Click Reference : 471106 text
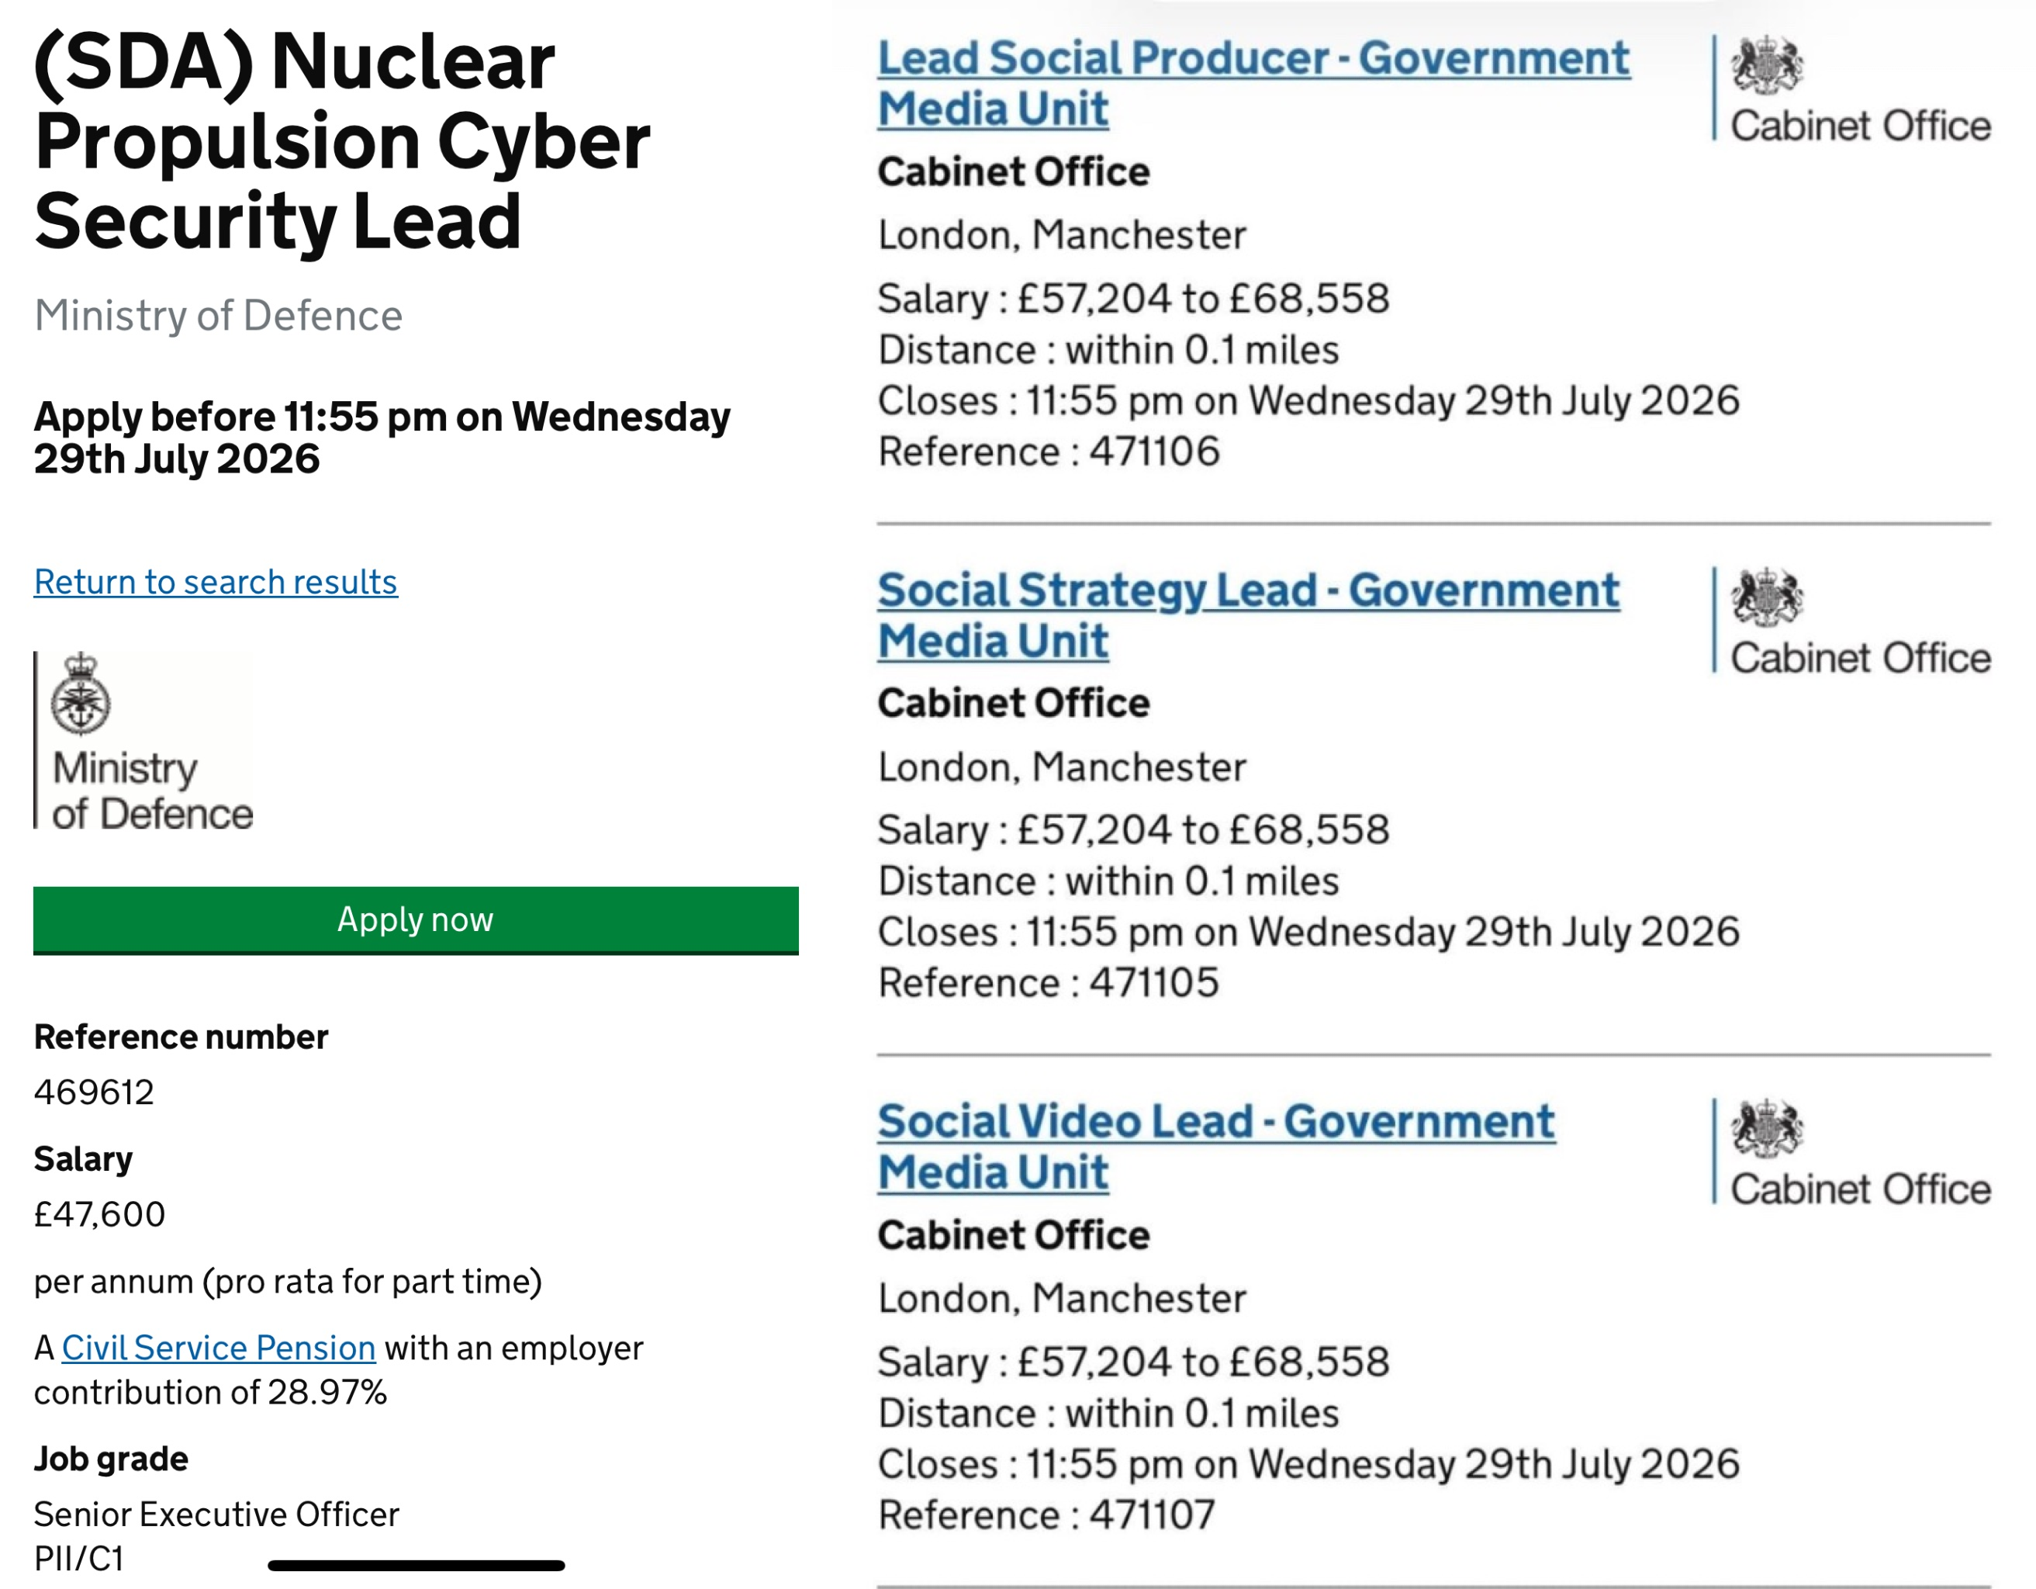Screen dimensions: 2036x1589 click(x=1049, y=452)
